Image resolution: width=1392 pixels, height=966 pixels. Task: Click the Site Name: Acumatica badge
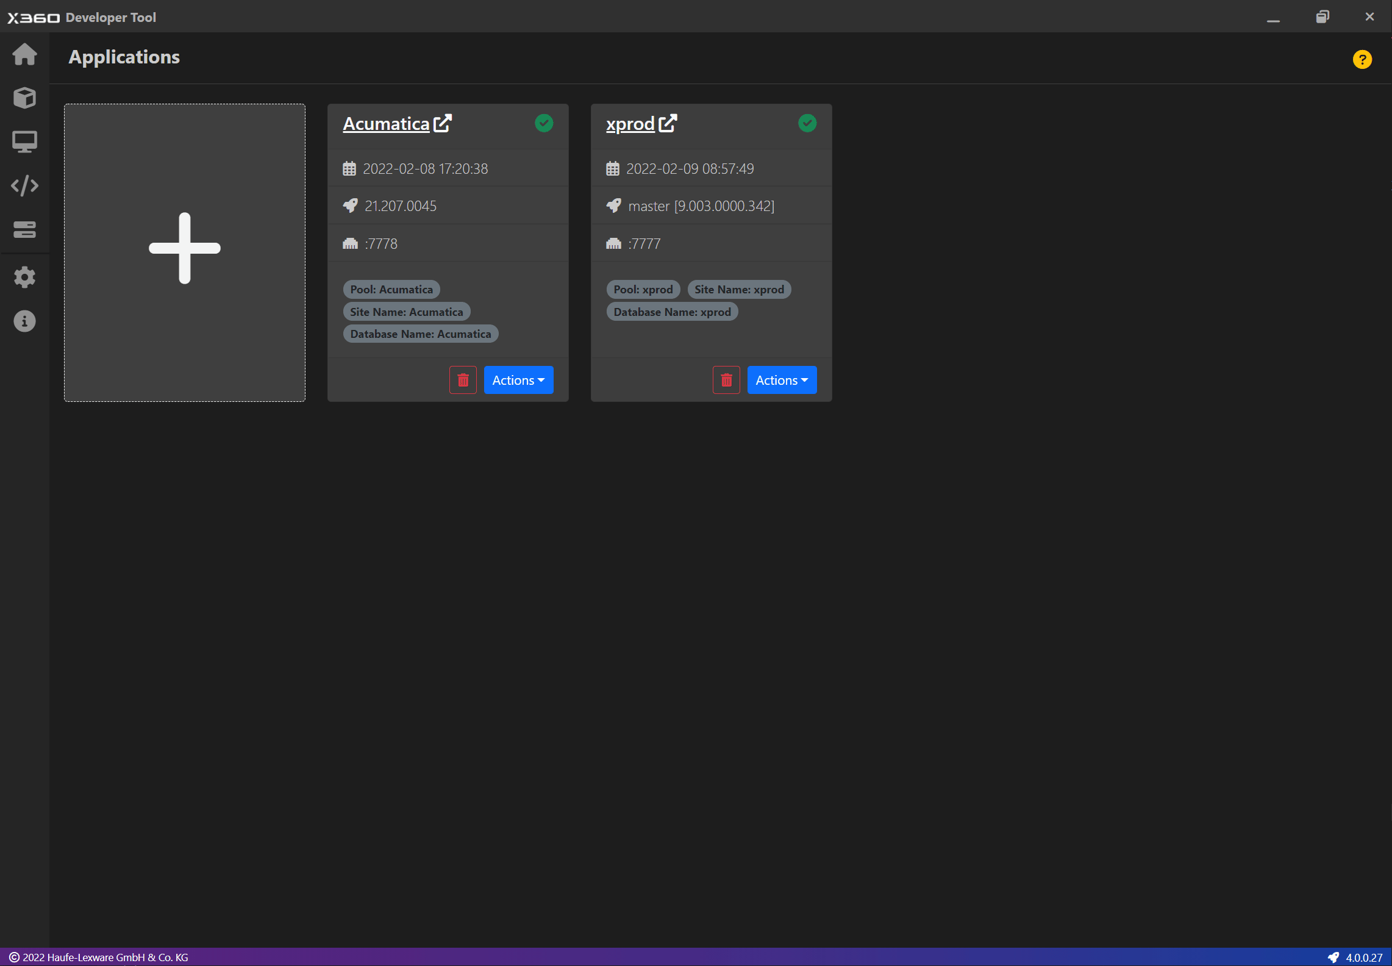point(407,312)
